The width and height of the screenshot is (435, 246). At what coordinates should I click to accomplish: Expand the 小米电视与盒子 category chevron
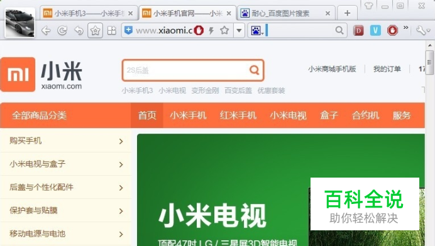click(x=121, y=164)
